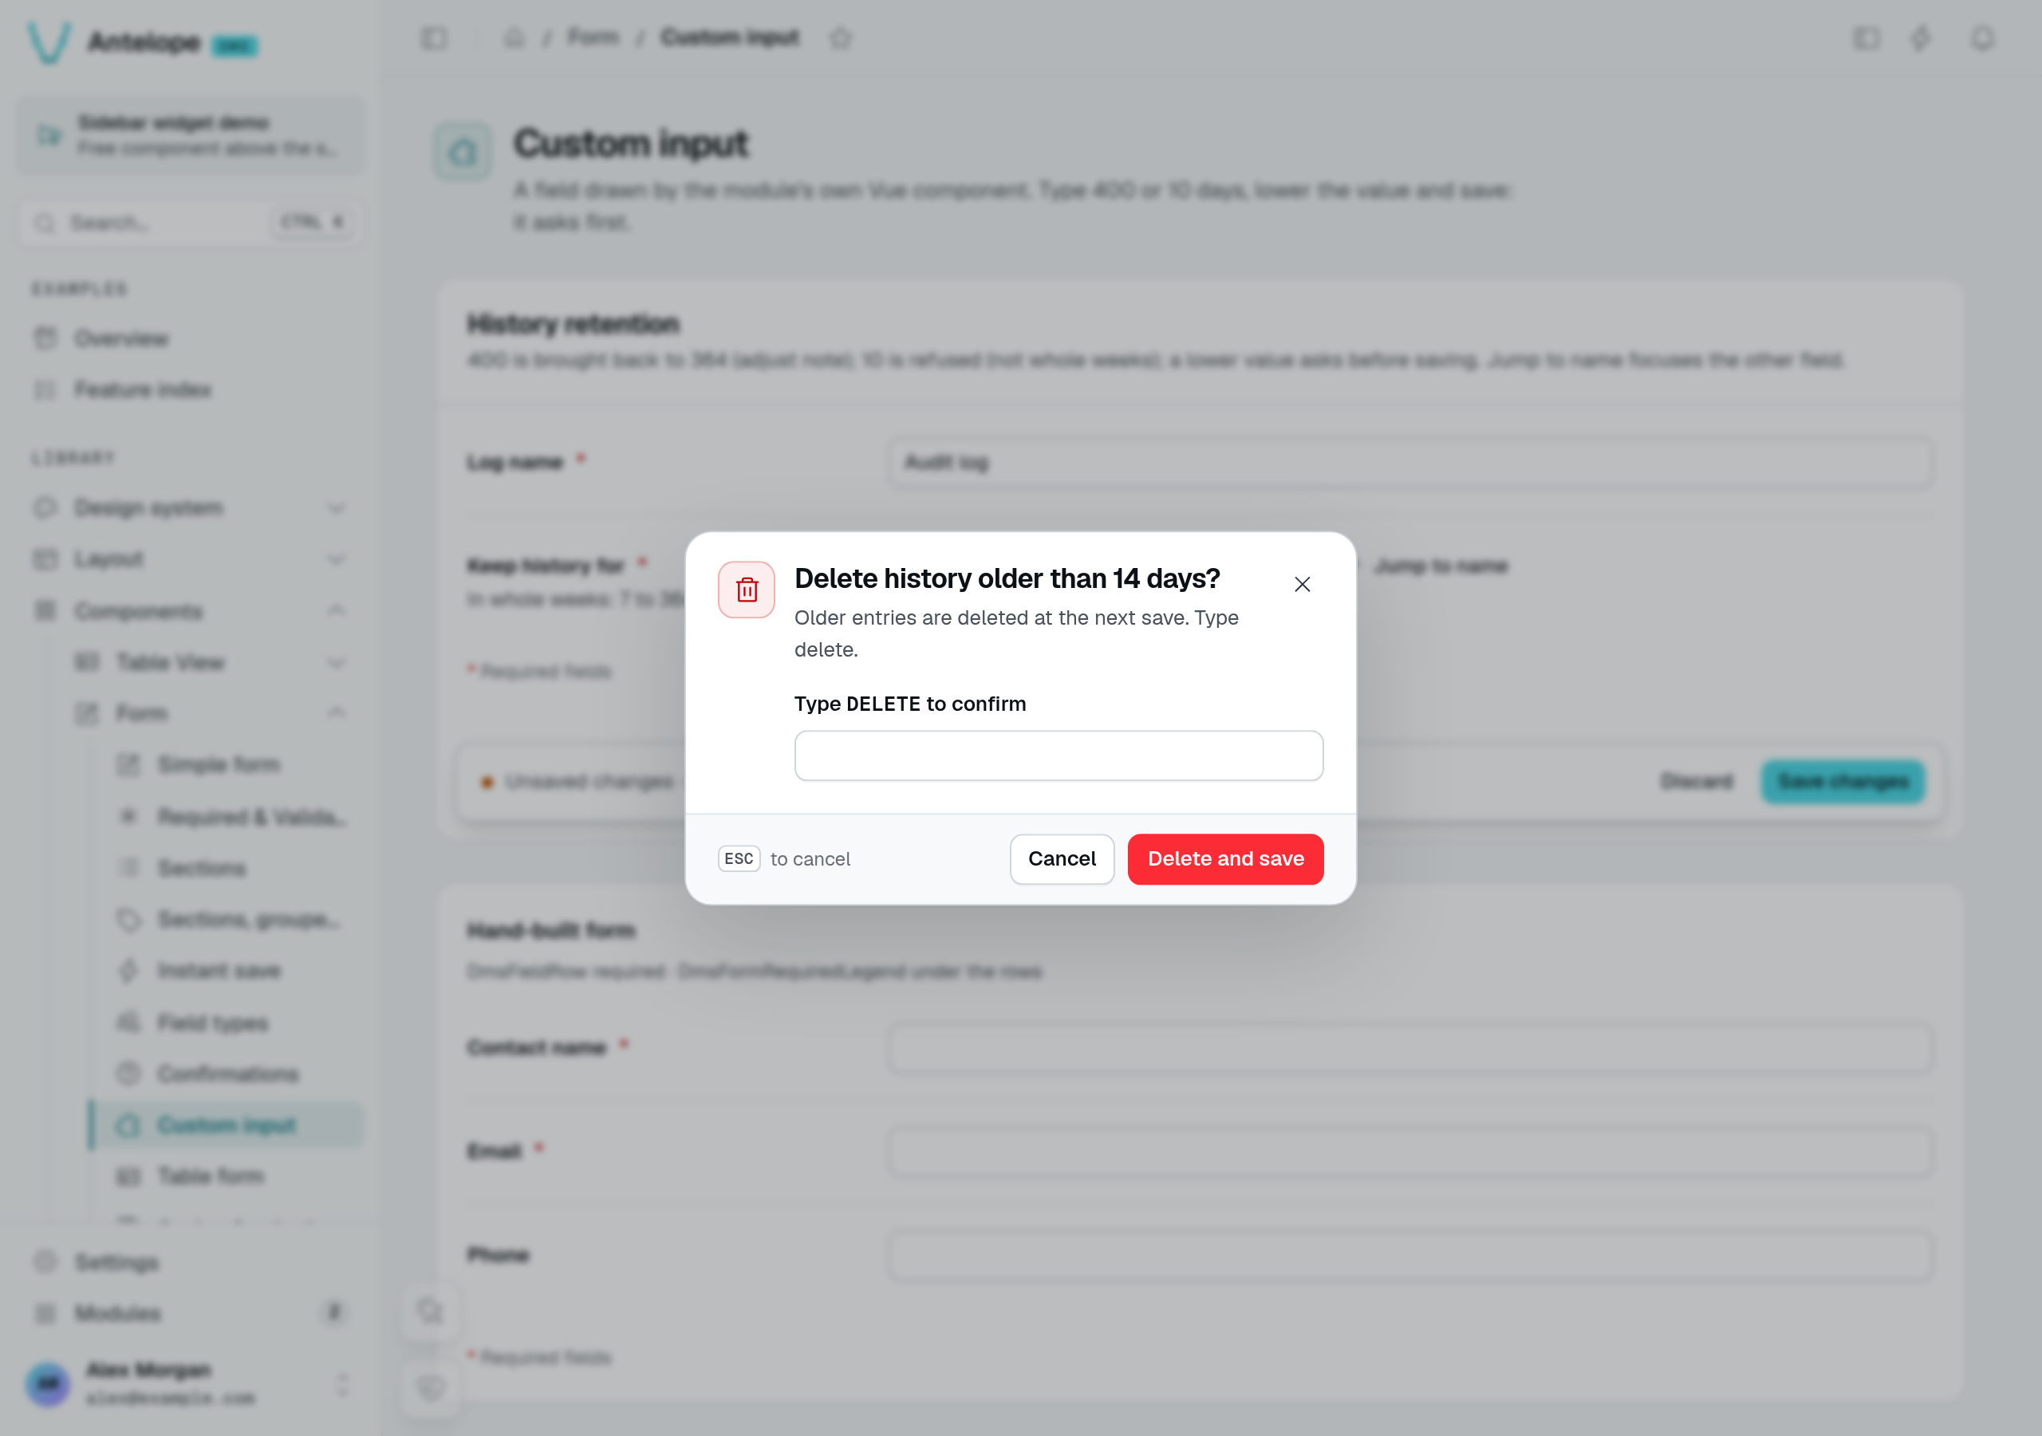Open the Overview sidebar item

[x=191, y=338]
